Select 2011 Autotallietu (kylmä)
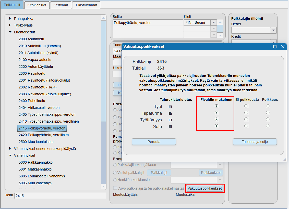The height and width of the screenshot is (209, 289). click(x=39, y=53)
